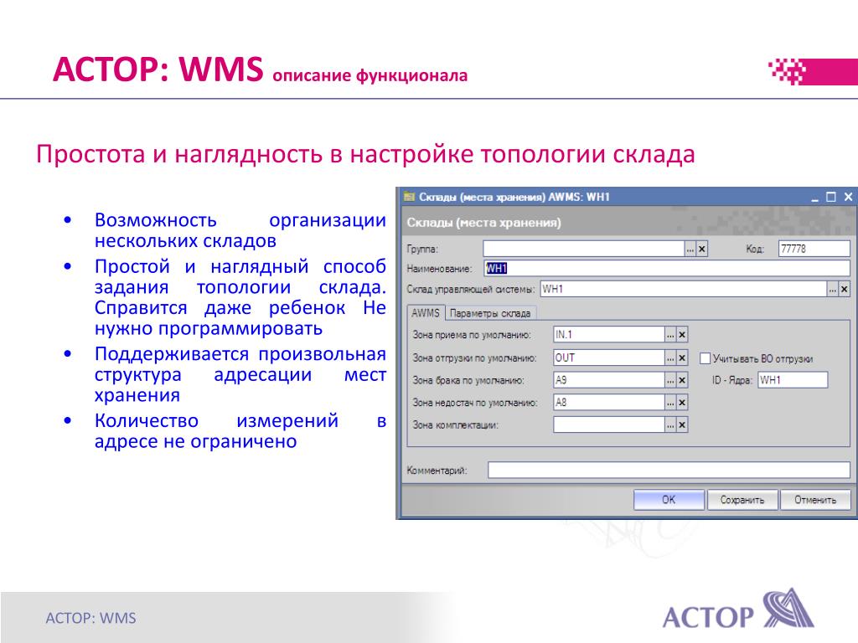
Task: Clear the Зона недостач по умолчанию value
Action: 682,403
